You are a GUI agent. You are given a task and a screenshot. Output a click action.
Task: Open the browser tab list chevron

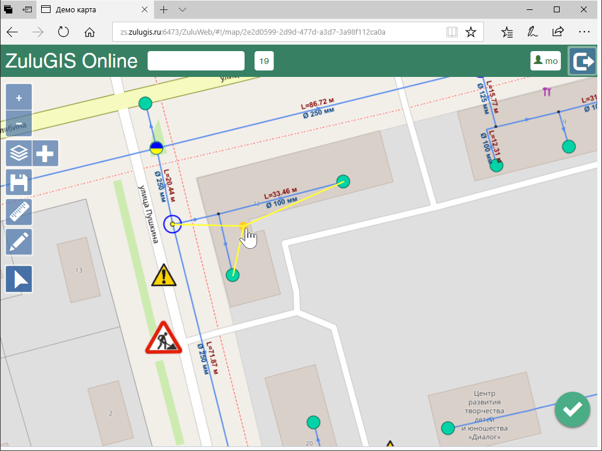[183, 10]
